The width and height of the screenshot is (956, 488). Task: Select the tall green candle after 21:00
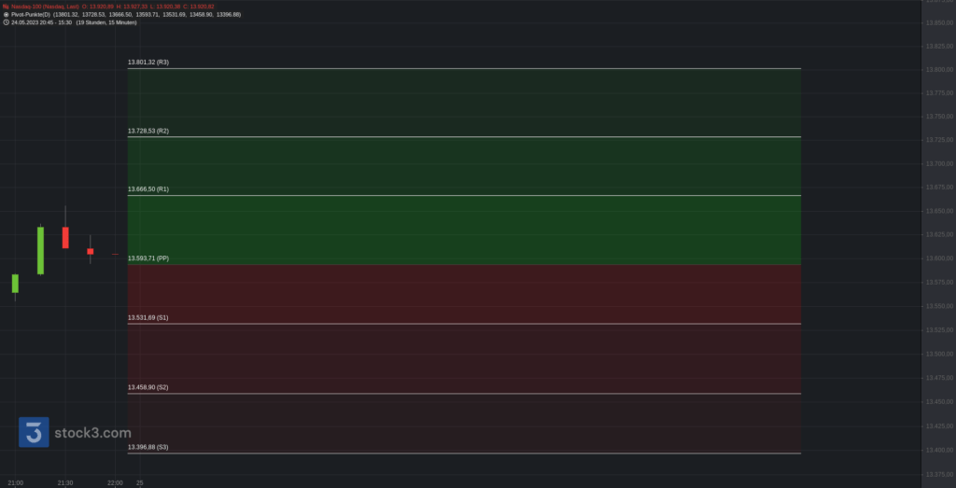click(x=40, y=250)
